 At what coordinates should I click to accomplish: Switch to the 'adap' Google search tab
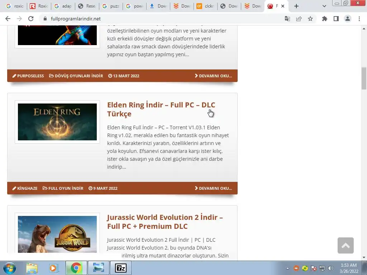click(63, 6)
